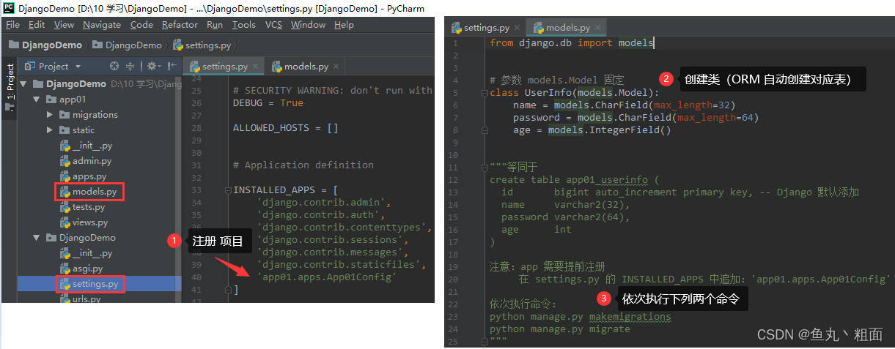Select tests.py in project tree
The height and width of the screenshot is (349, 895).
click(83, 207)
